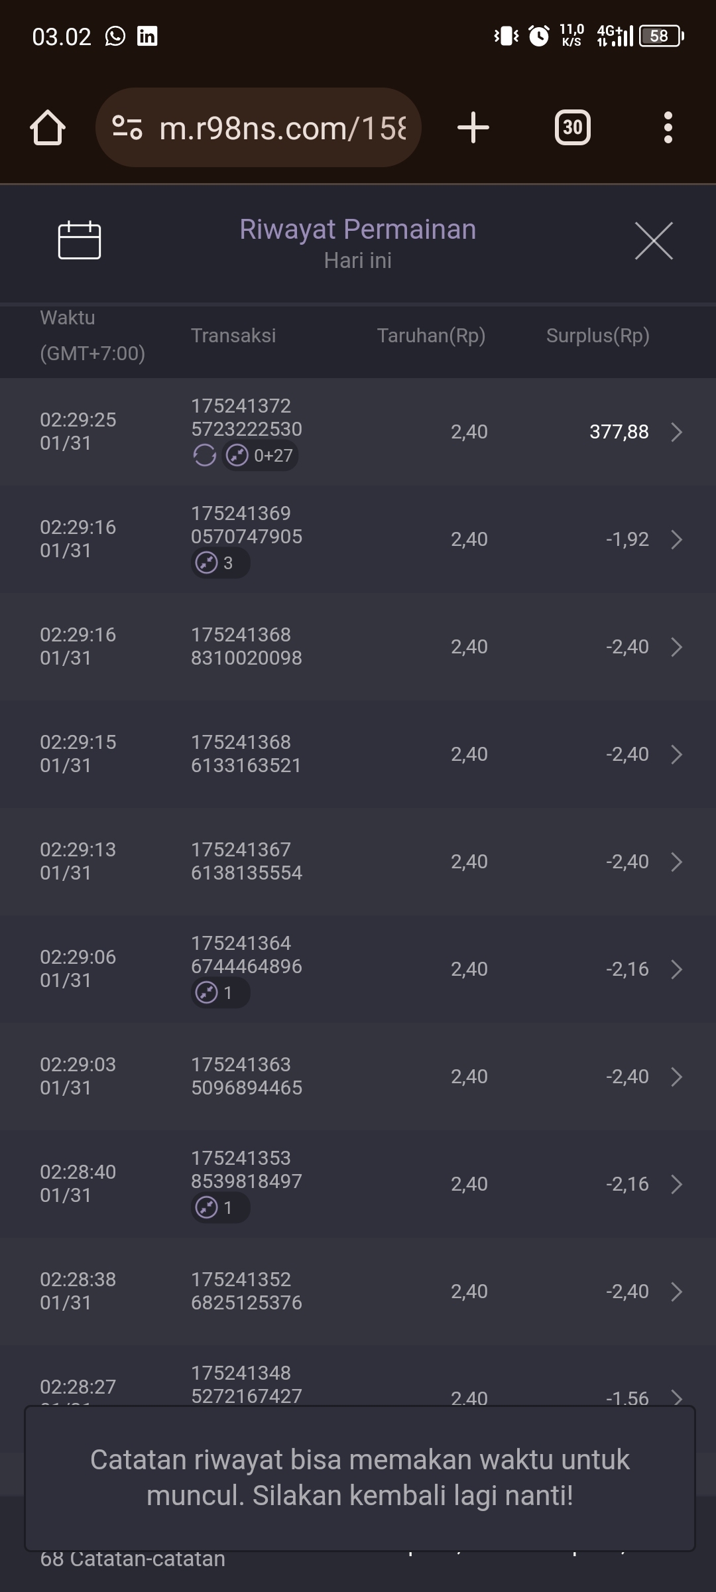
Task: Open a new tab with the plus icon
Action: pos(473,127)
